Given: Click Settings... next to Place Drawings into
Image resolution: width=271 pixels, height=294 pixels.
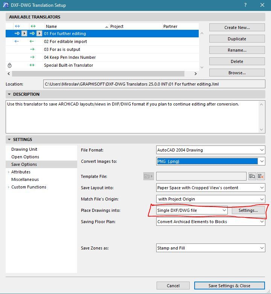Looking at the screenshot, I should pos(248,210).
